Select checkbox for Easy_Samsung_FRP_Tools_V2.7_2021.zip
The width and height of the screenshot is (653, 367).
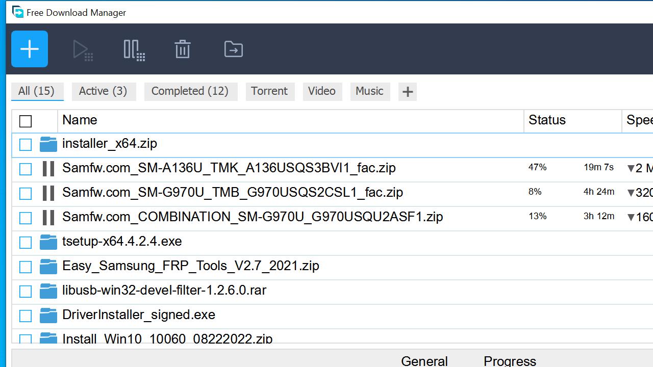26,267
